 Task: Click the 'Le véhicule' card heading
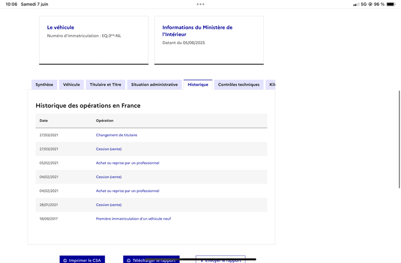[61, 28]
